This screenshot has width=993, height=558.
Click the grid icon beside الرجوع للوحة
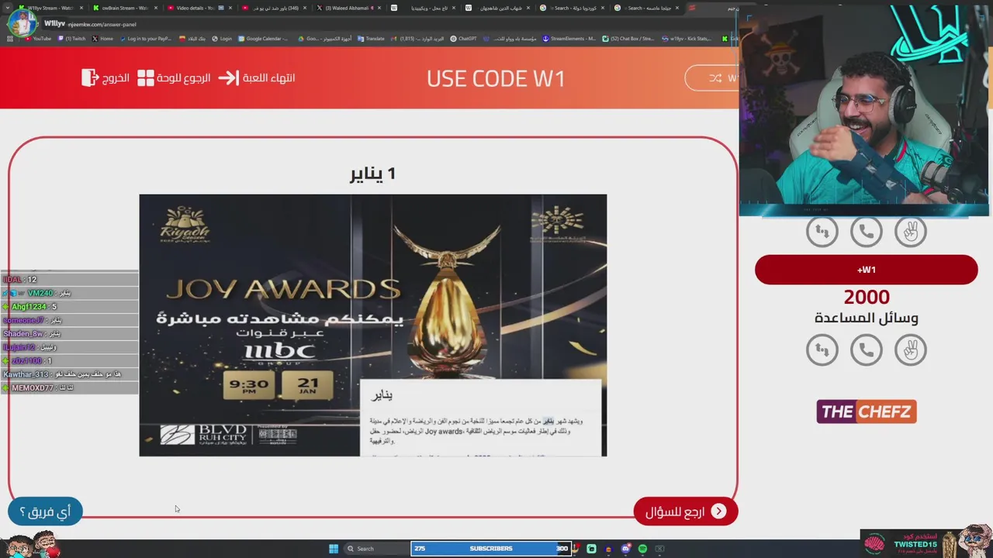pos(146,77)
